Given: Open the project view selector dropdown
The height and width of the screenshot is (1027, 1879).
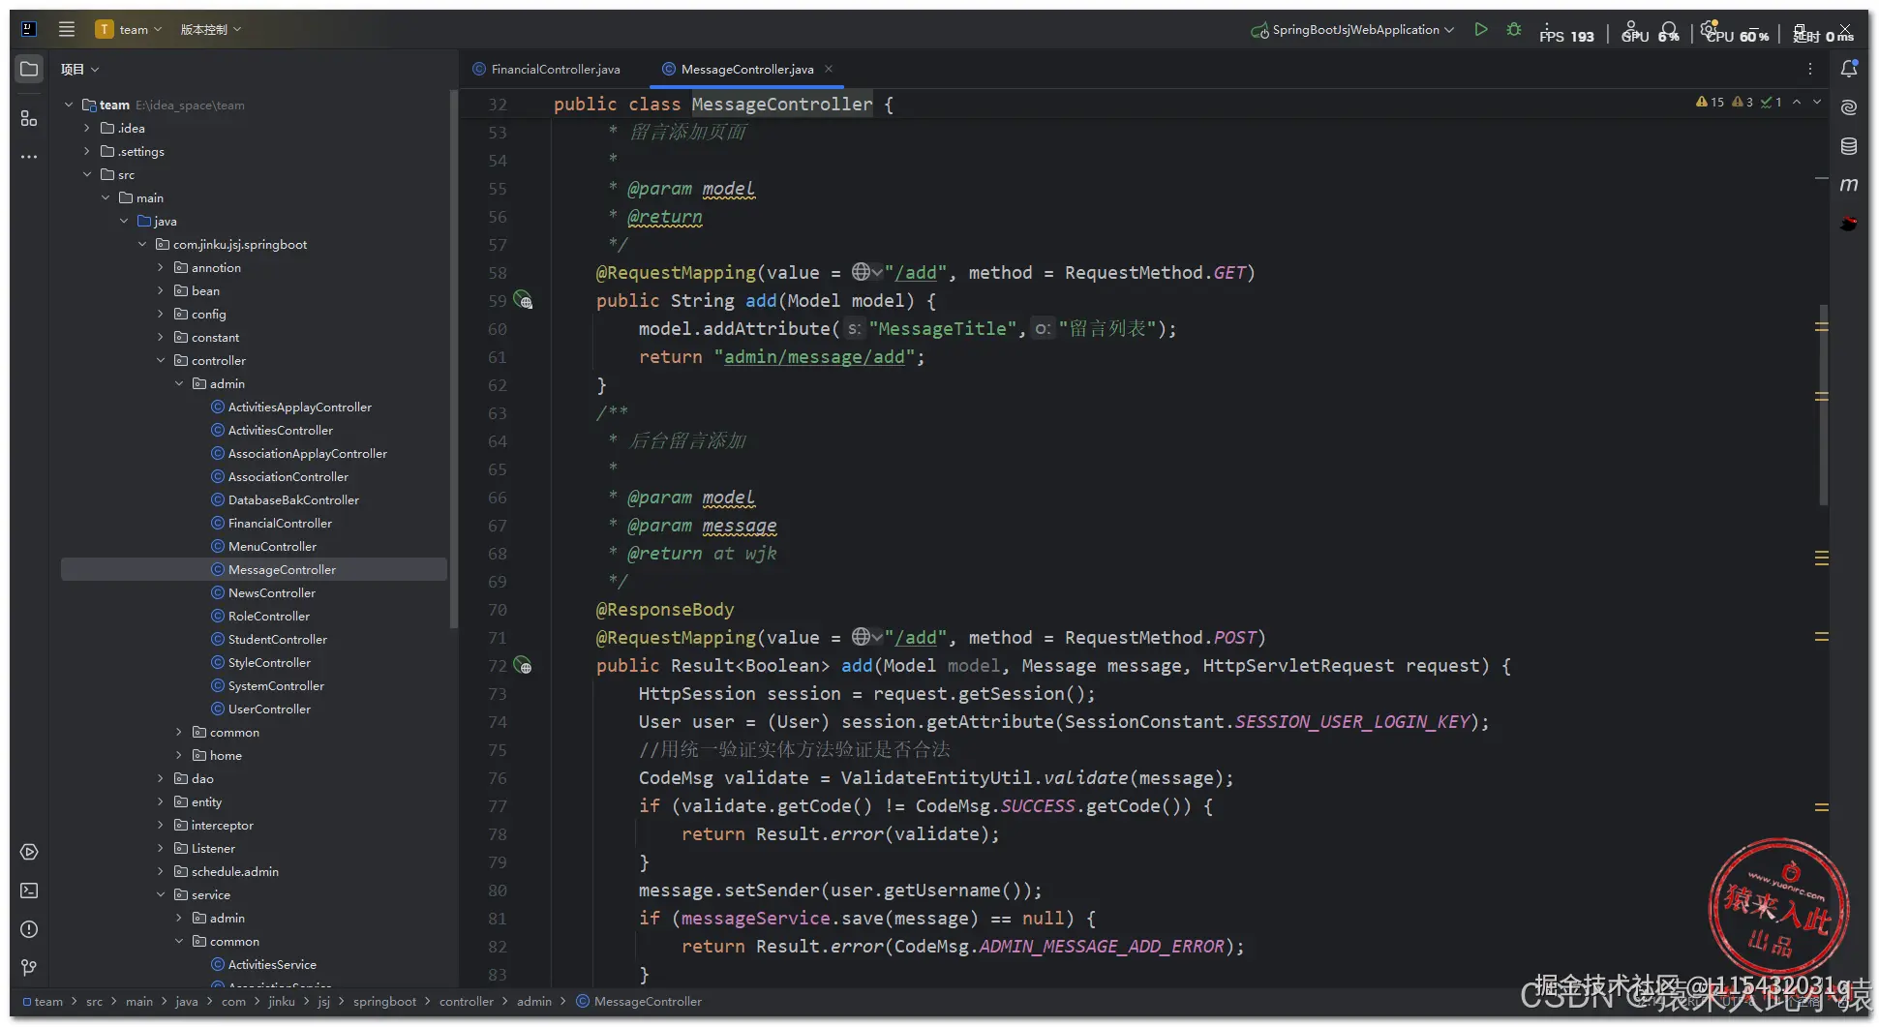Looking at the screenshot, I should coord(79,69).
